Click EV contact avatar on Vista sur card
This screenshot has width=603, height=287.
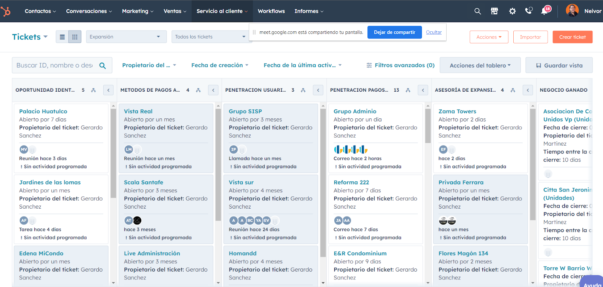(x=266, y=220)
